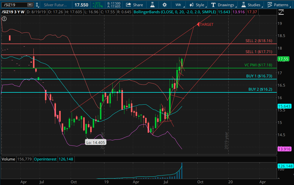
Task: Click the waveform icon beside Patterns
Action: point(269,5)
